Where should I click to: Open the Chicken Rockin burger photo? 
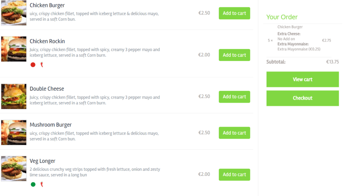(x=14, y=49)
